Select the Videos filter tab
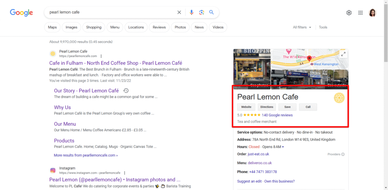The height and width of the screenshot is (190, 388). (218, 27)
